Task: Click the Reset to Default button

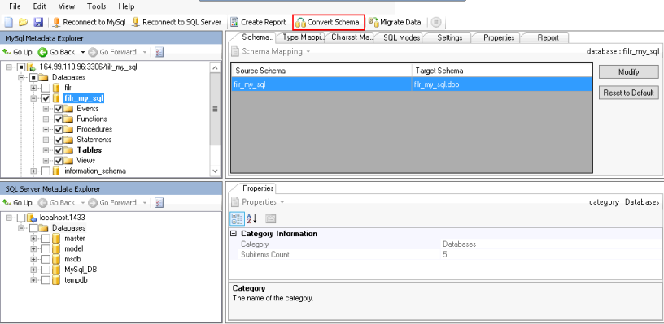Action: pyautogui.click(x=628, y=93)
